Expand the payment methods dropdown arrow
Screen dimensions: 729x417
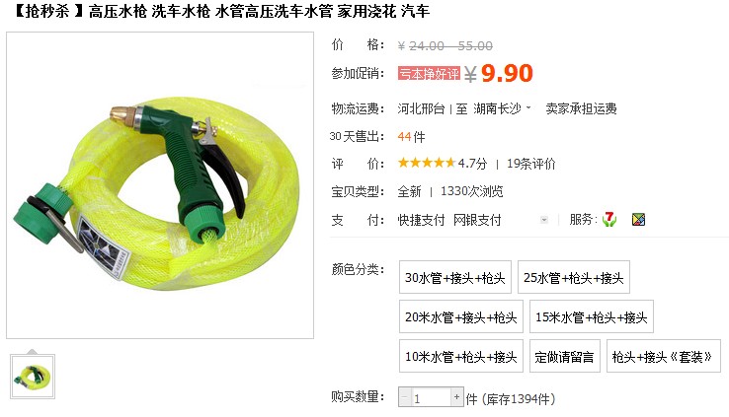[544, 220]
